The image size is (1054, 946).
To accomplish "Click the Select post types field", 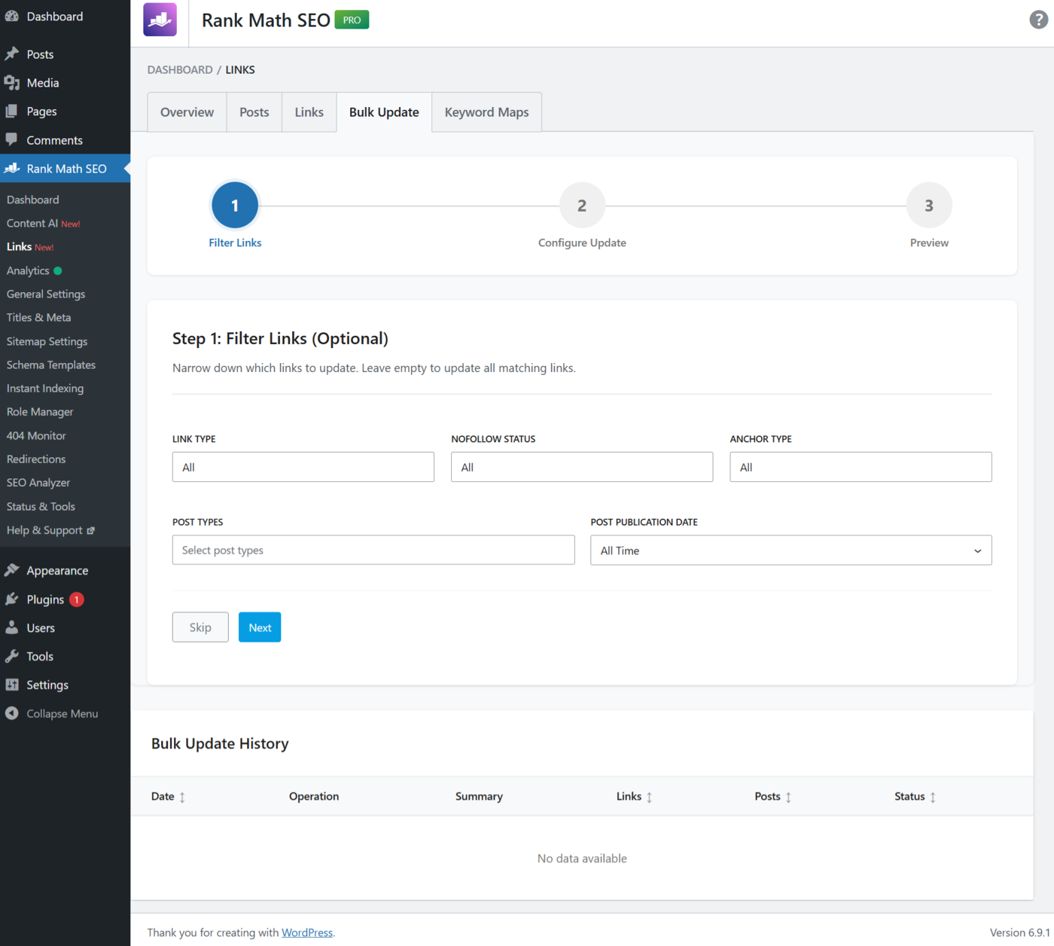I will pyautogui.click(x=373, y=550).
